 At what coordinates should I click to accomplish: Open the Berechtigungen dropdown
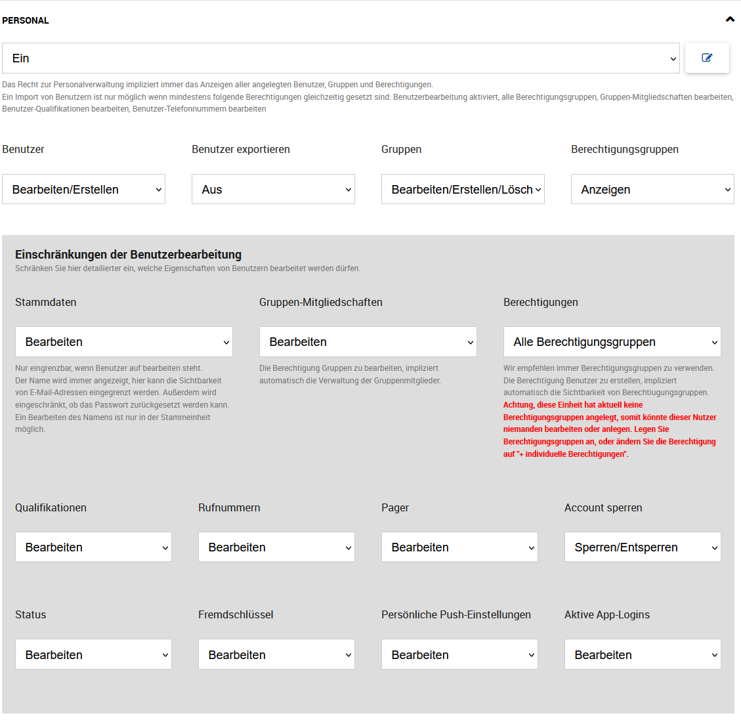[x=612, y=341]
